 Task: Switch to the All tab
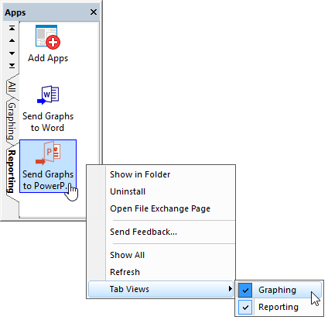(x=12, y=87)
